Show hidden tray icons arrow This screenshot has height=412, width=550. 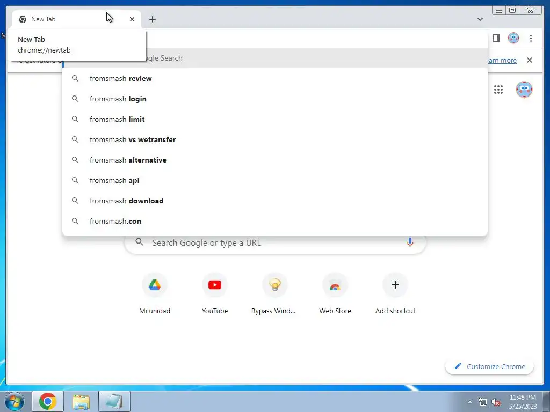(x=469, y=402)
